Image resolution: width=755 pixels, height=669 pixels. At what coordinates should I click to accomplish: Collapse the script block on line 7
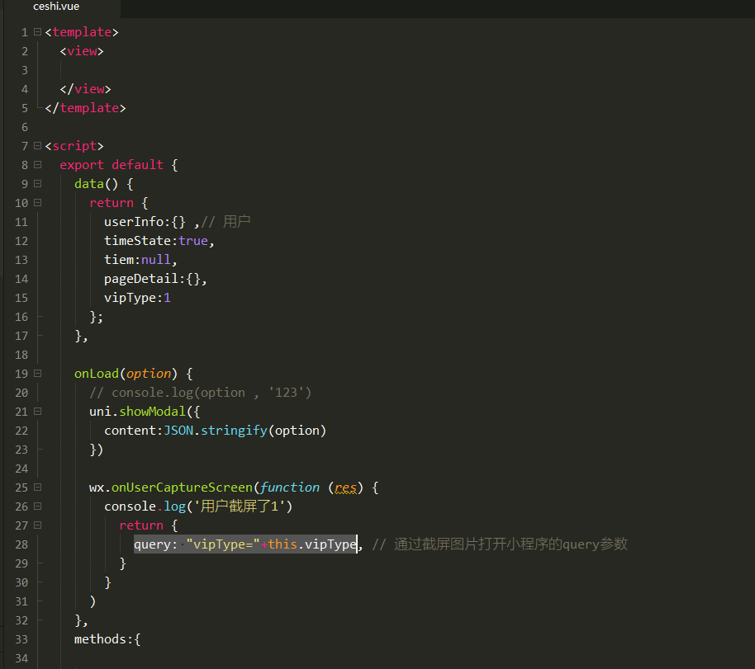tap(37, 146)
